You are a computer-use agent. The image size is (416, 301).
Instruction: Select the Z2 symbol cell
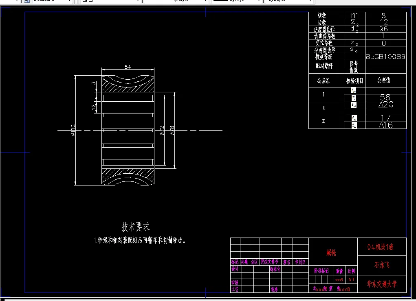tap(355, 22)
